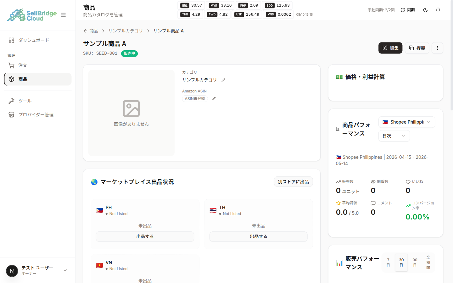The width and height of the screenshot is (453, 283).
Task: Click the PHP exchange rate chip
Action: point(248,5)
